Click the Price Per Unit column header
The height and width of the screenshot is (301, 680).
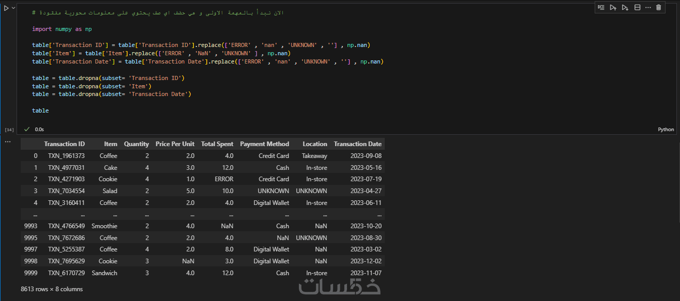pyautogui.click(x=175, y=144)
